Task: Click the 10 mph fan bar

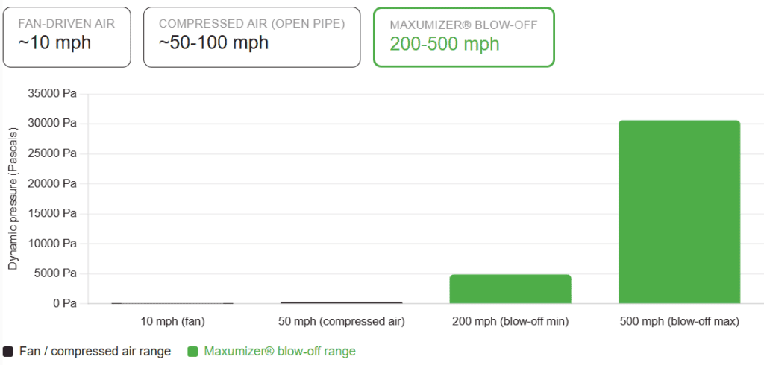Action: pyautogui.click(x=172, y=303)
